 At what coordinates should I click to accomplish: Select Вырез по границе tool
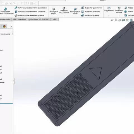(x=90, y=15)
